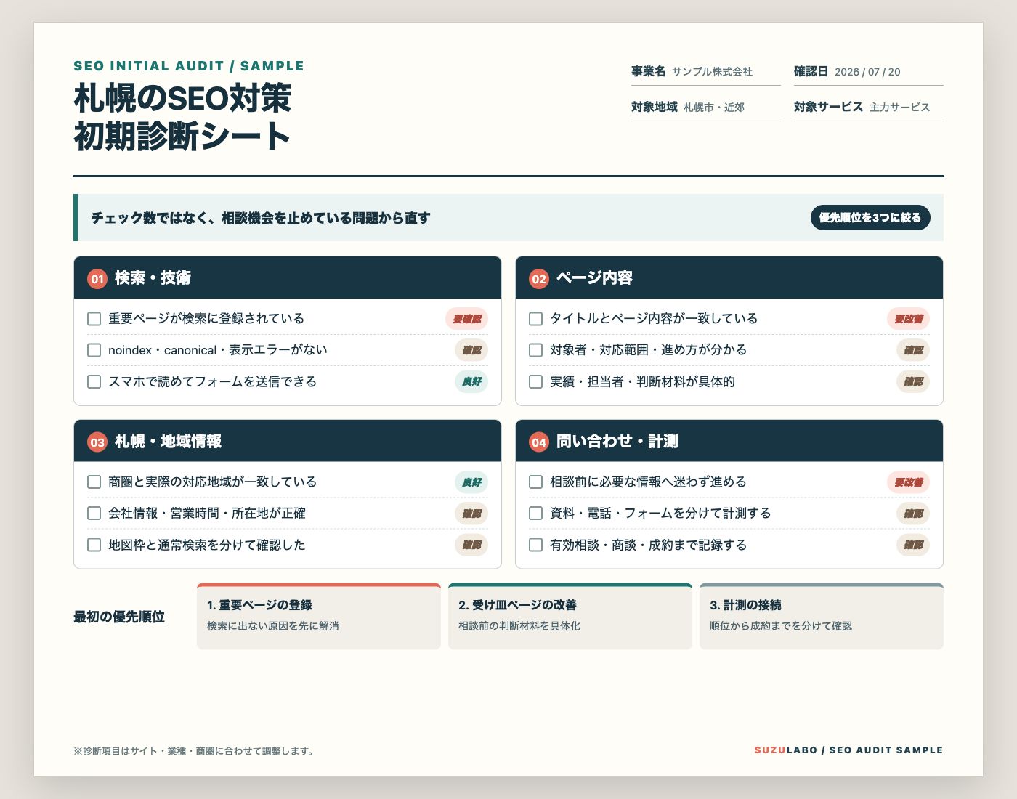1017x799 pixels.
Task: Click the status tag on 対象者・対応範囲 row
Action: pos(913,350)
